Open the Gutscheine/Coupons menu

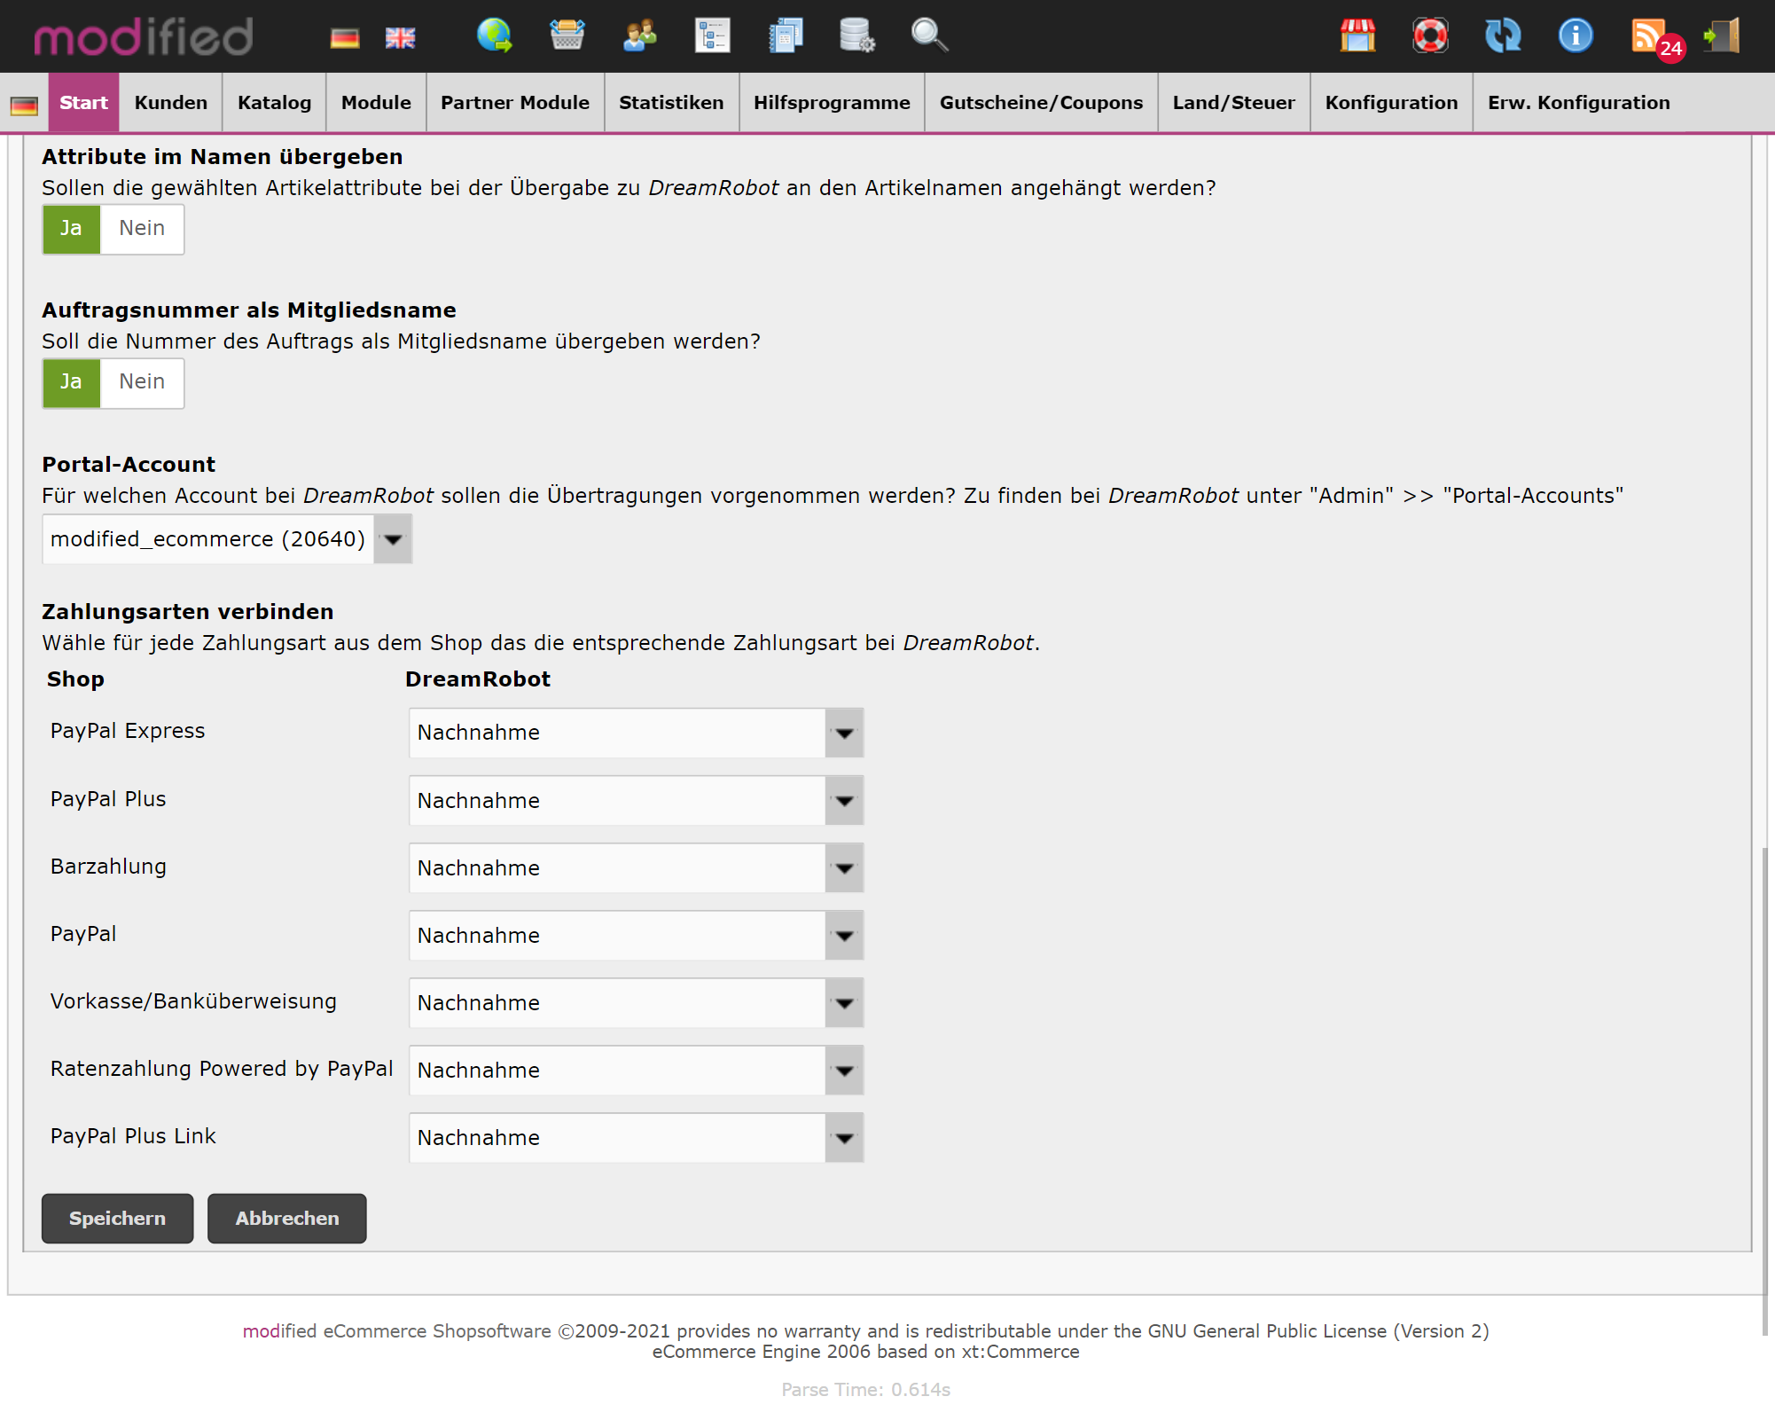pyautogui.click(x=1040, y=102)
